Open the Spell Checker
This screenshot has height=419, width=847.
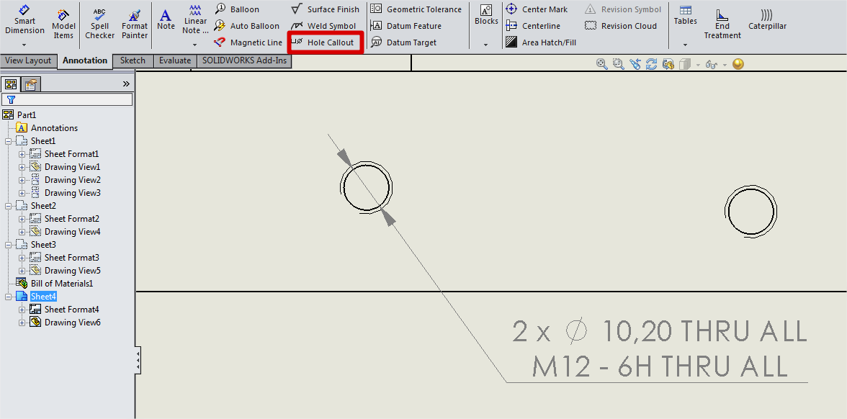[x=100, y=24]
